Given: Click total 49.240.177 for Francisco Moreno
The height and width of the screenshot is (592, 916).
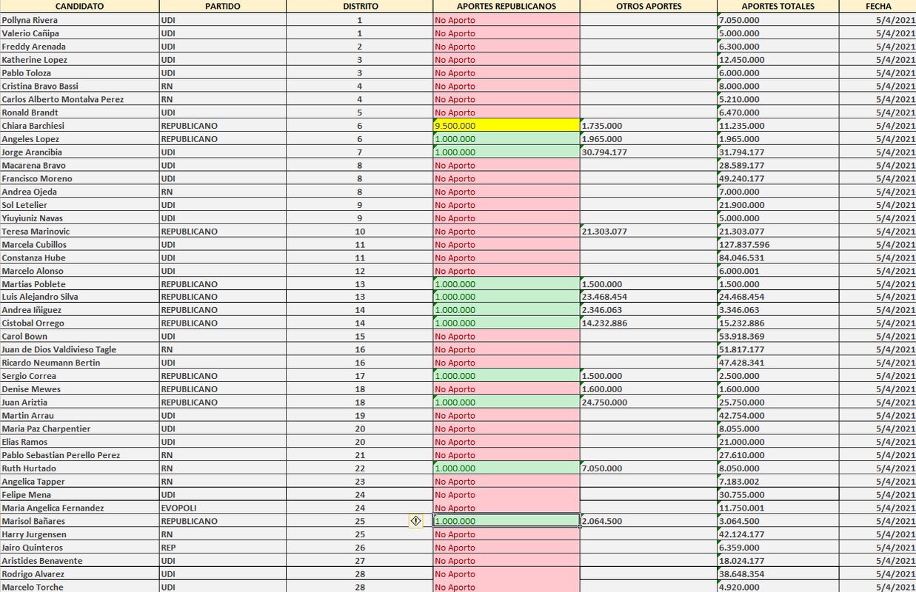Looking at the screenshot, I should (x=778, y=178).
